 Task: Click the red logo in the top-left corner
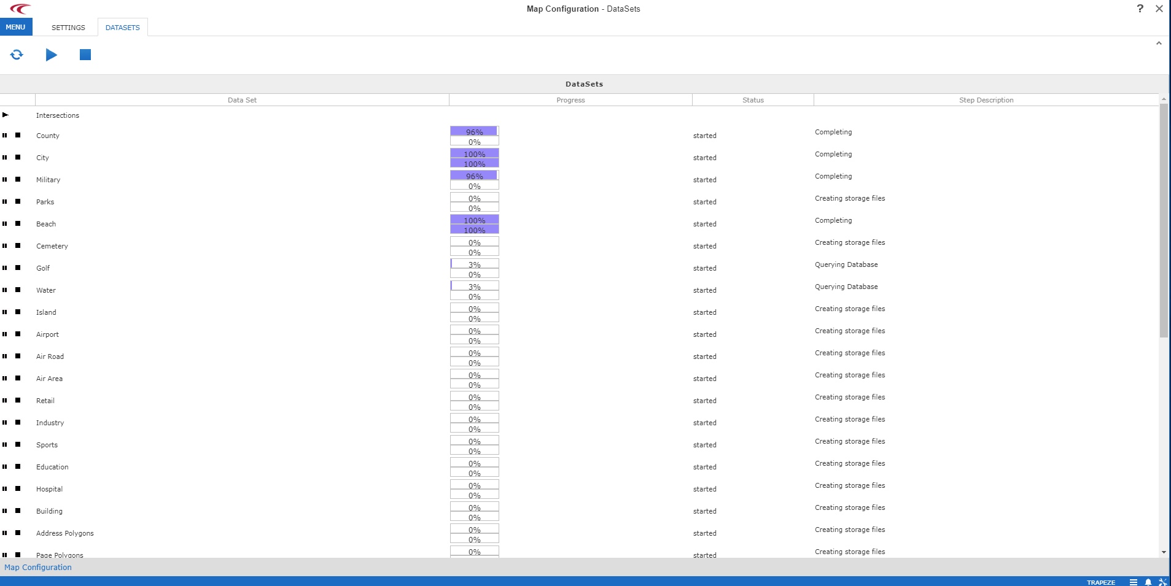coord(20,9)
